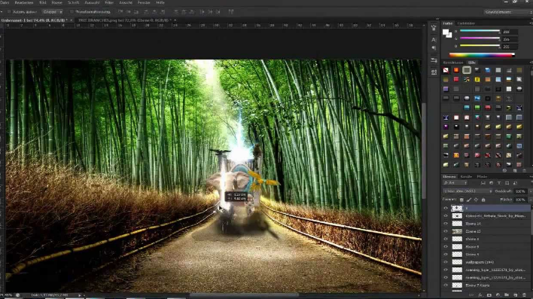Click the add layer mask icon

(x=489, y=295)
